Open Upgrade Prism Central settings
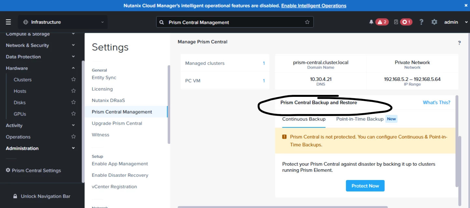The image size is (470, 208). click(x=117, y=123)
